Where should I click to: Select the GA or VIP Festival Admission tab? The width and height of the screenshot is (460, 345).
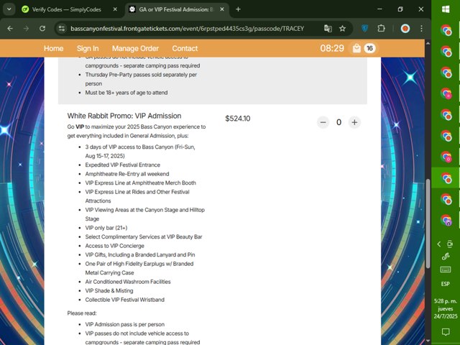[177, 9]
